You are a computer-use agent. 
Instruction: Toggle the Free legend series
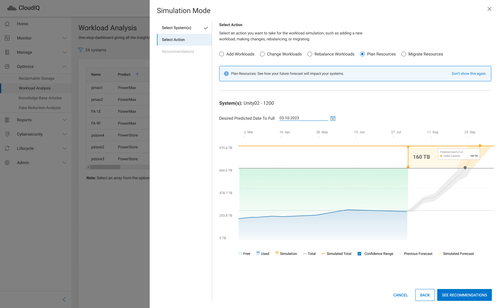point(244,254)
